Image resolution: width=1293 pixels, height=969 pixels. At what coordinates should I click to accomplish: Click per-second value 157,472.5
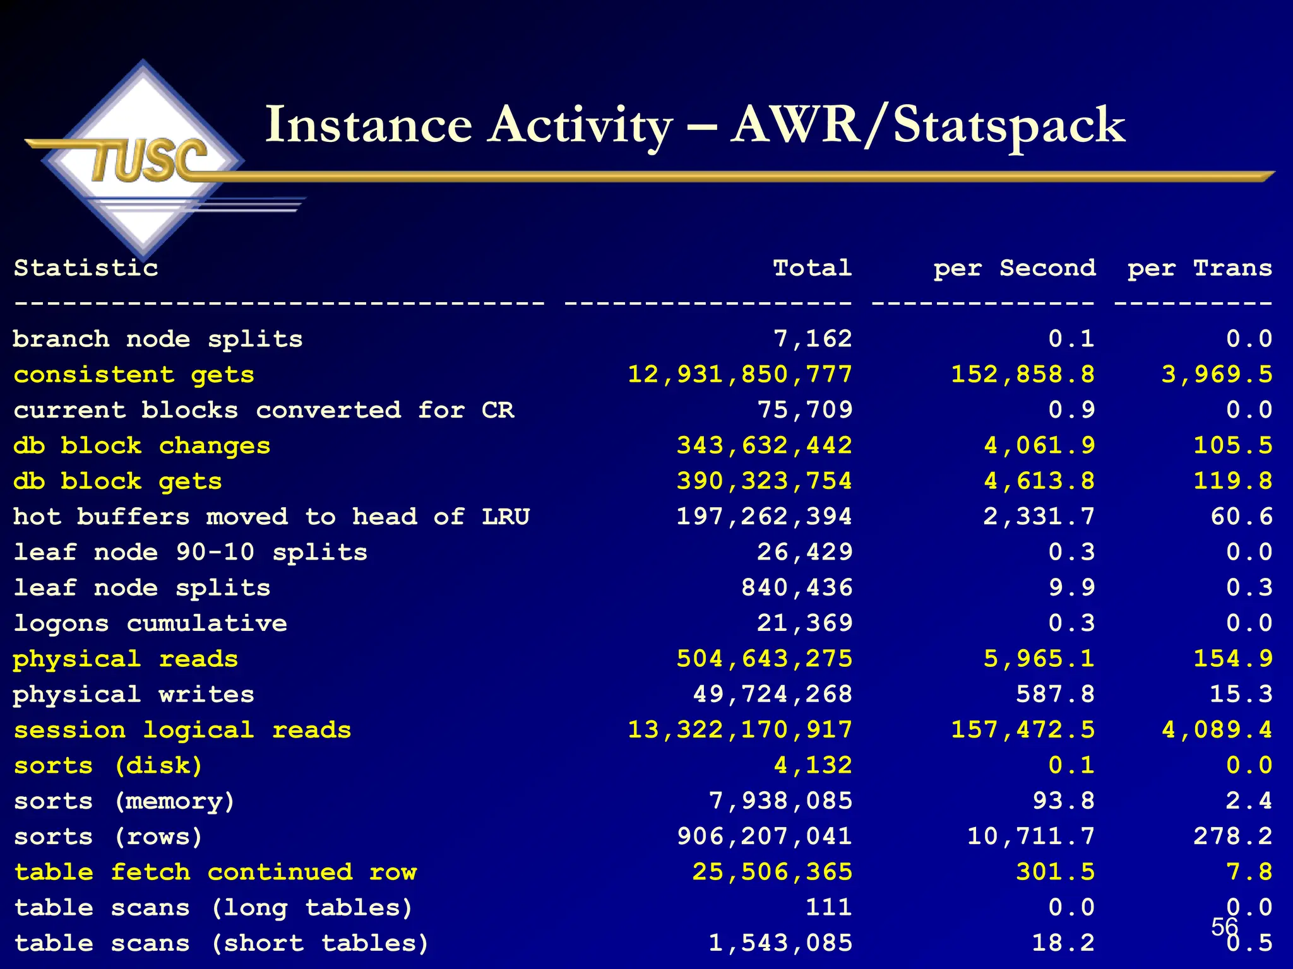[x=1023, y=730]
